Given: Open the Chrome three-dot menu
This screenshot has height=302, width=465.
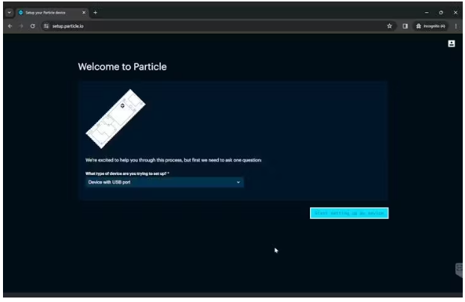Looking at the screenshot, I should pyautogui.click(x=456, y=26).
